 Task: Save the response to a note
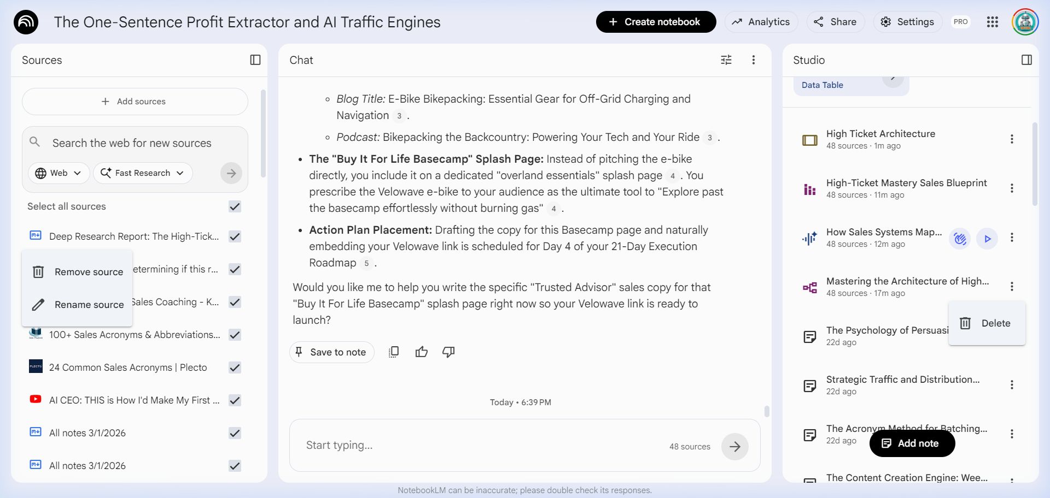[x=331, y=352]
